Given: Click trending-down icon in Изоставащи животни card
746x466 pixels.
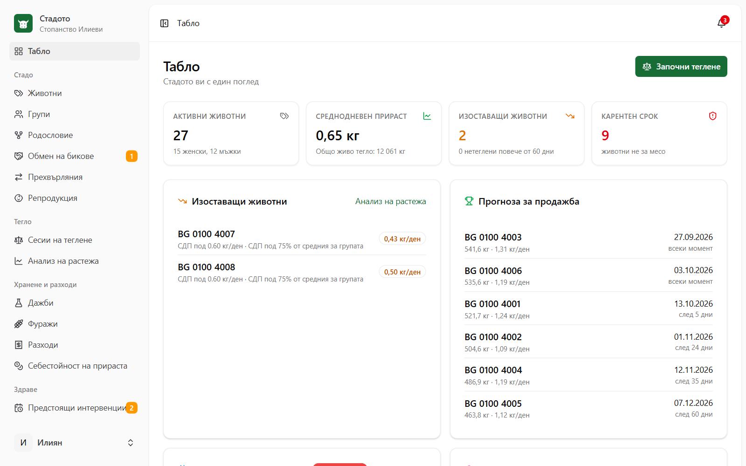Looking at the screenshot, I should 570,116.
